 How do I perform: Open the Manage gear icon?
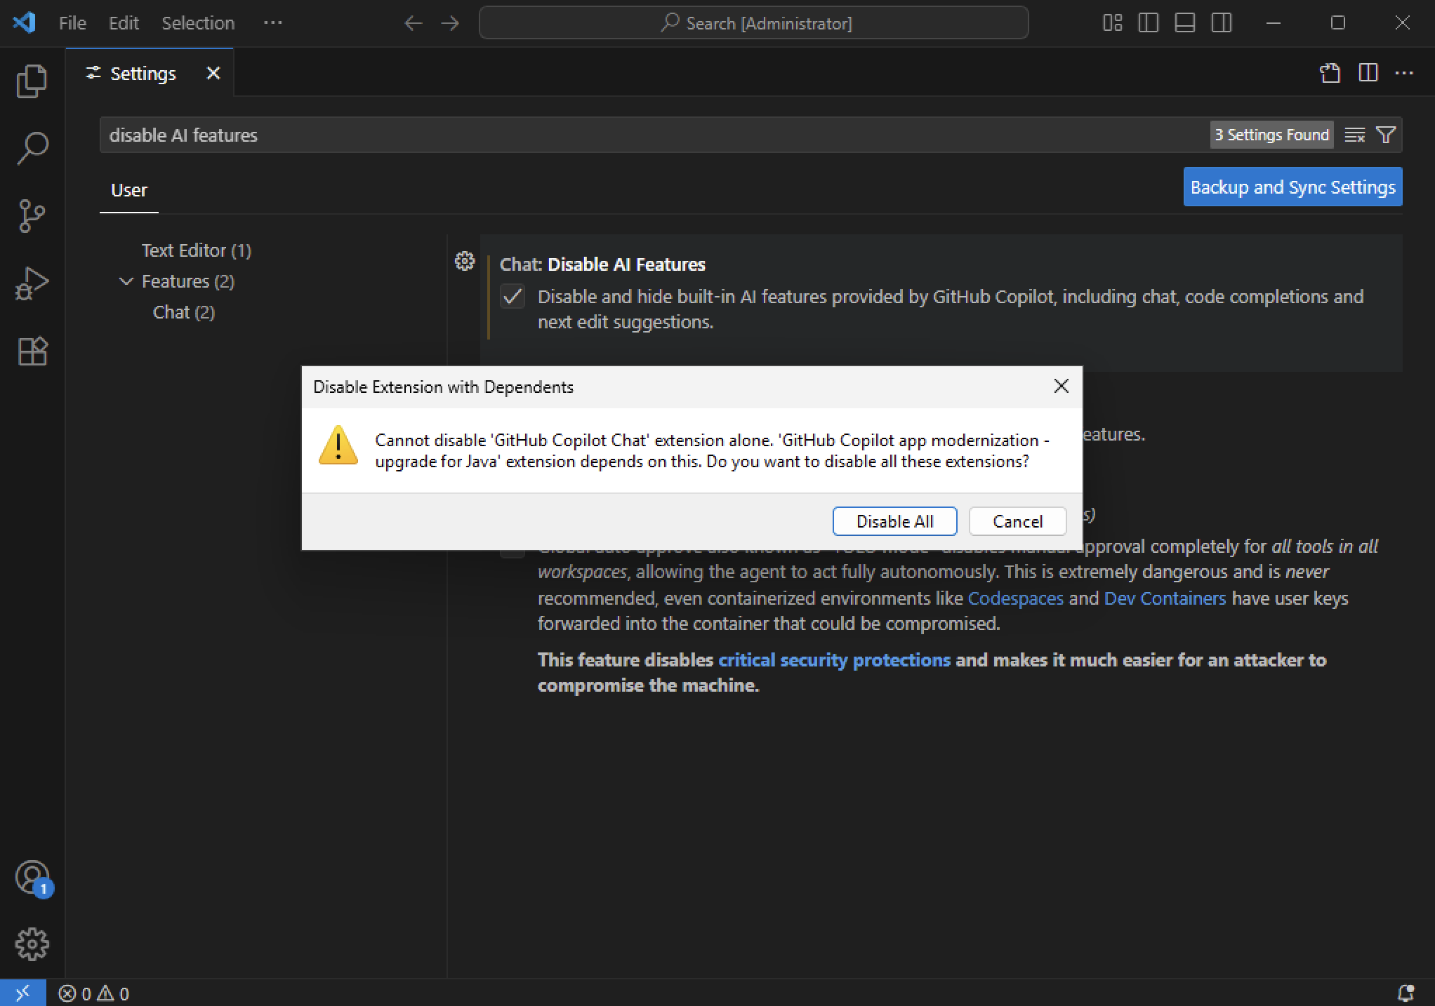pos(32,944)
